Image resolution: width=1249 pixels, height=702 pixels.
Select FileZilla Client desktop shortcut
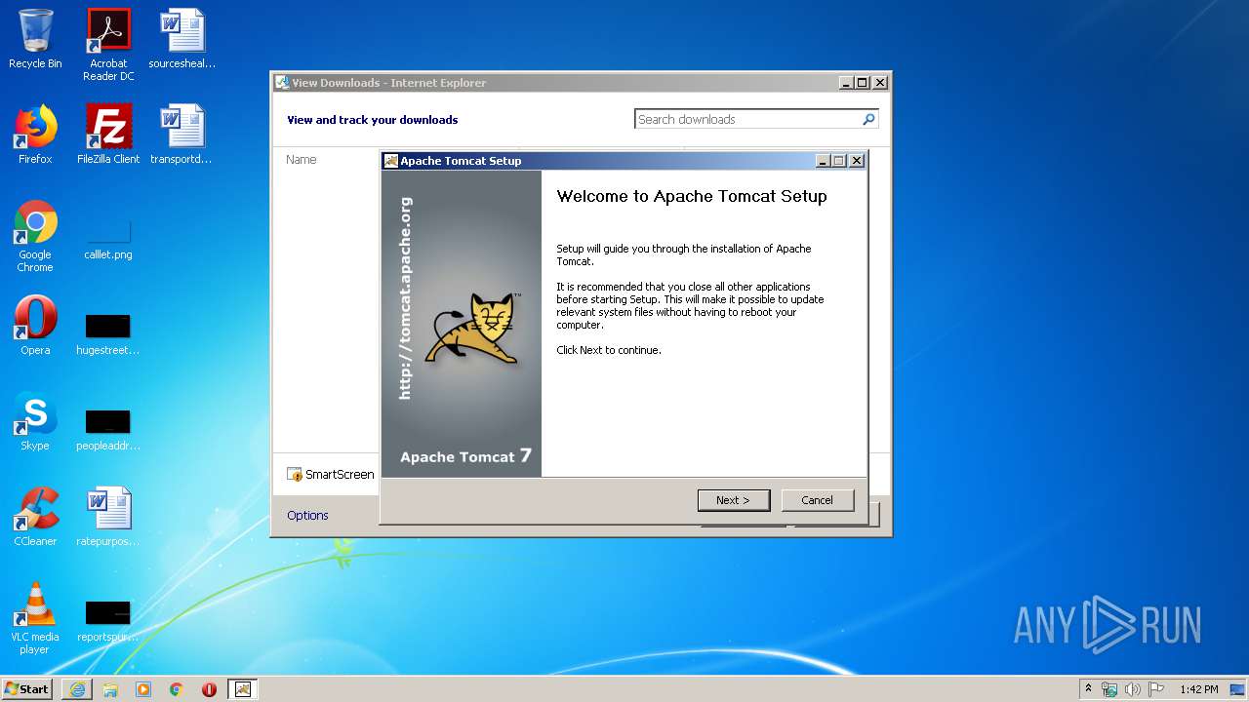[x=108, y=135]
